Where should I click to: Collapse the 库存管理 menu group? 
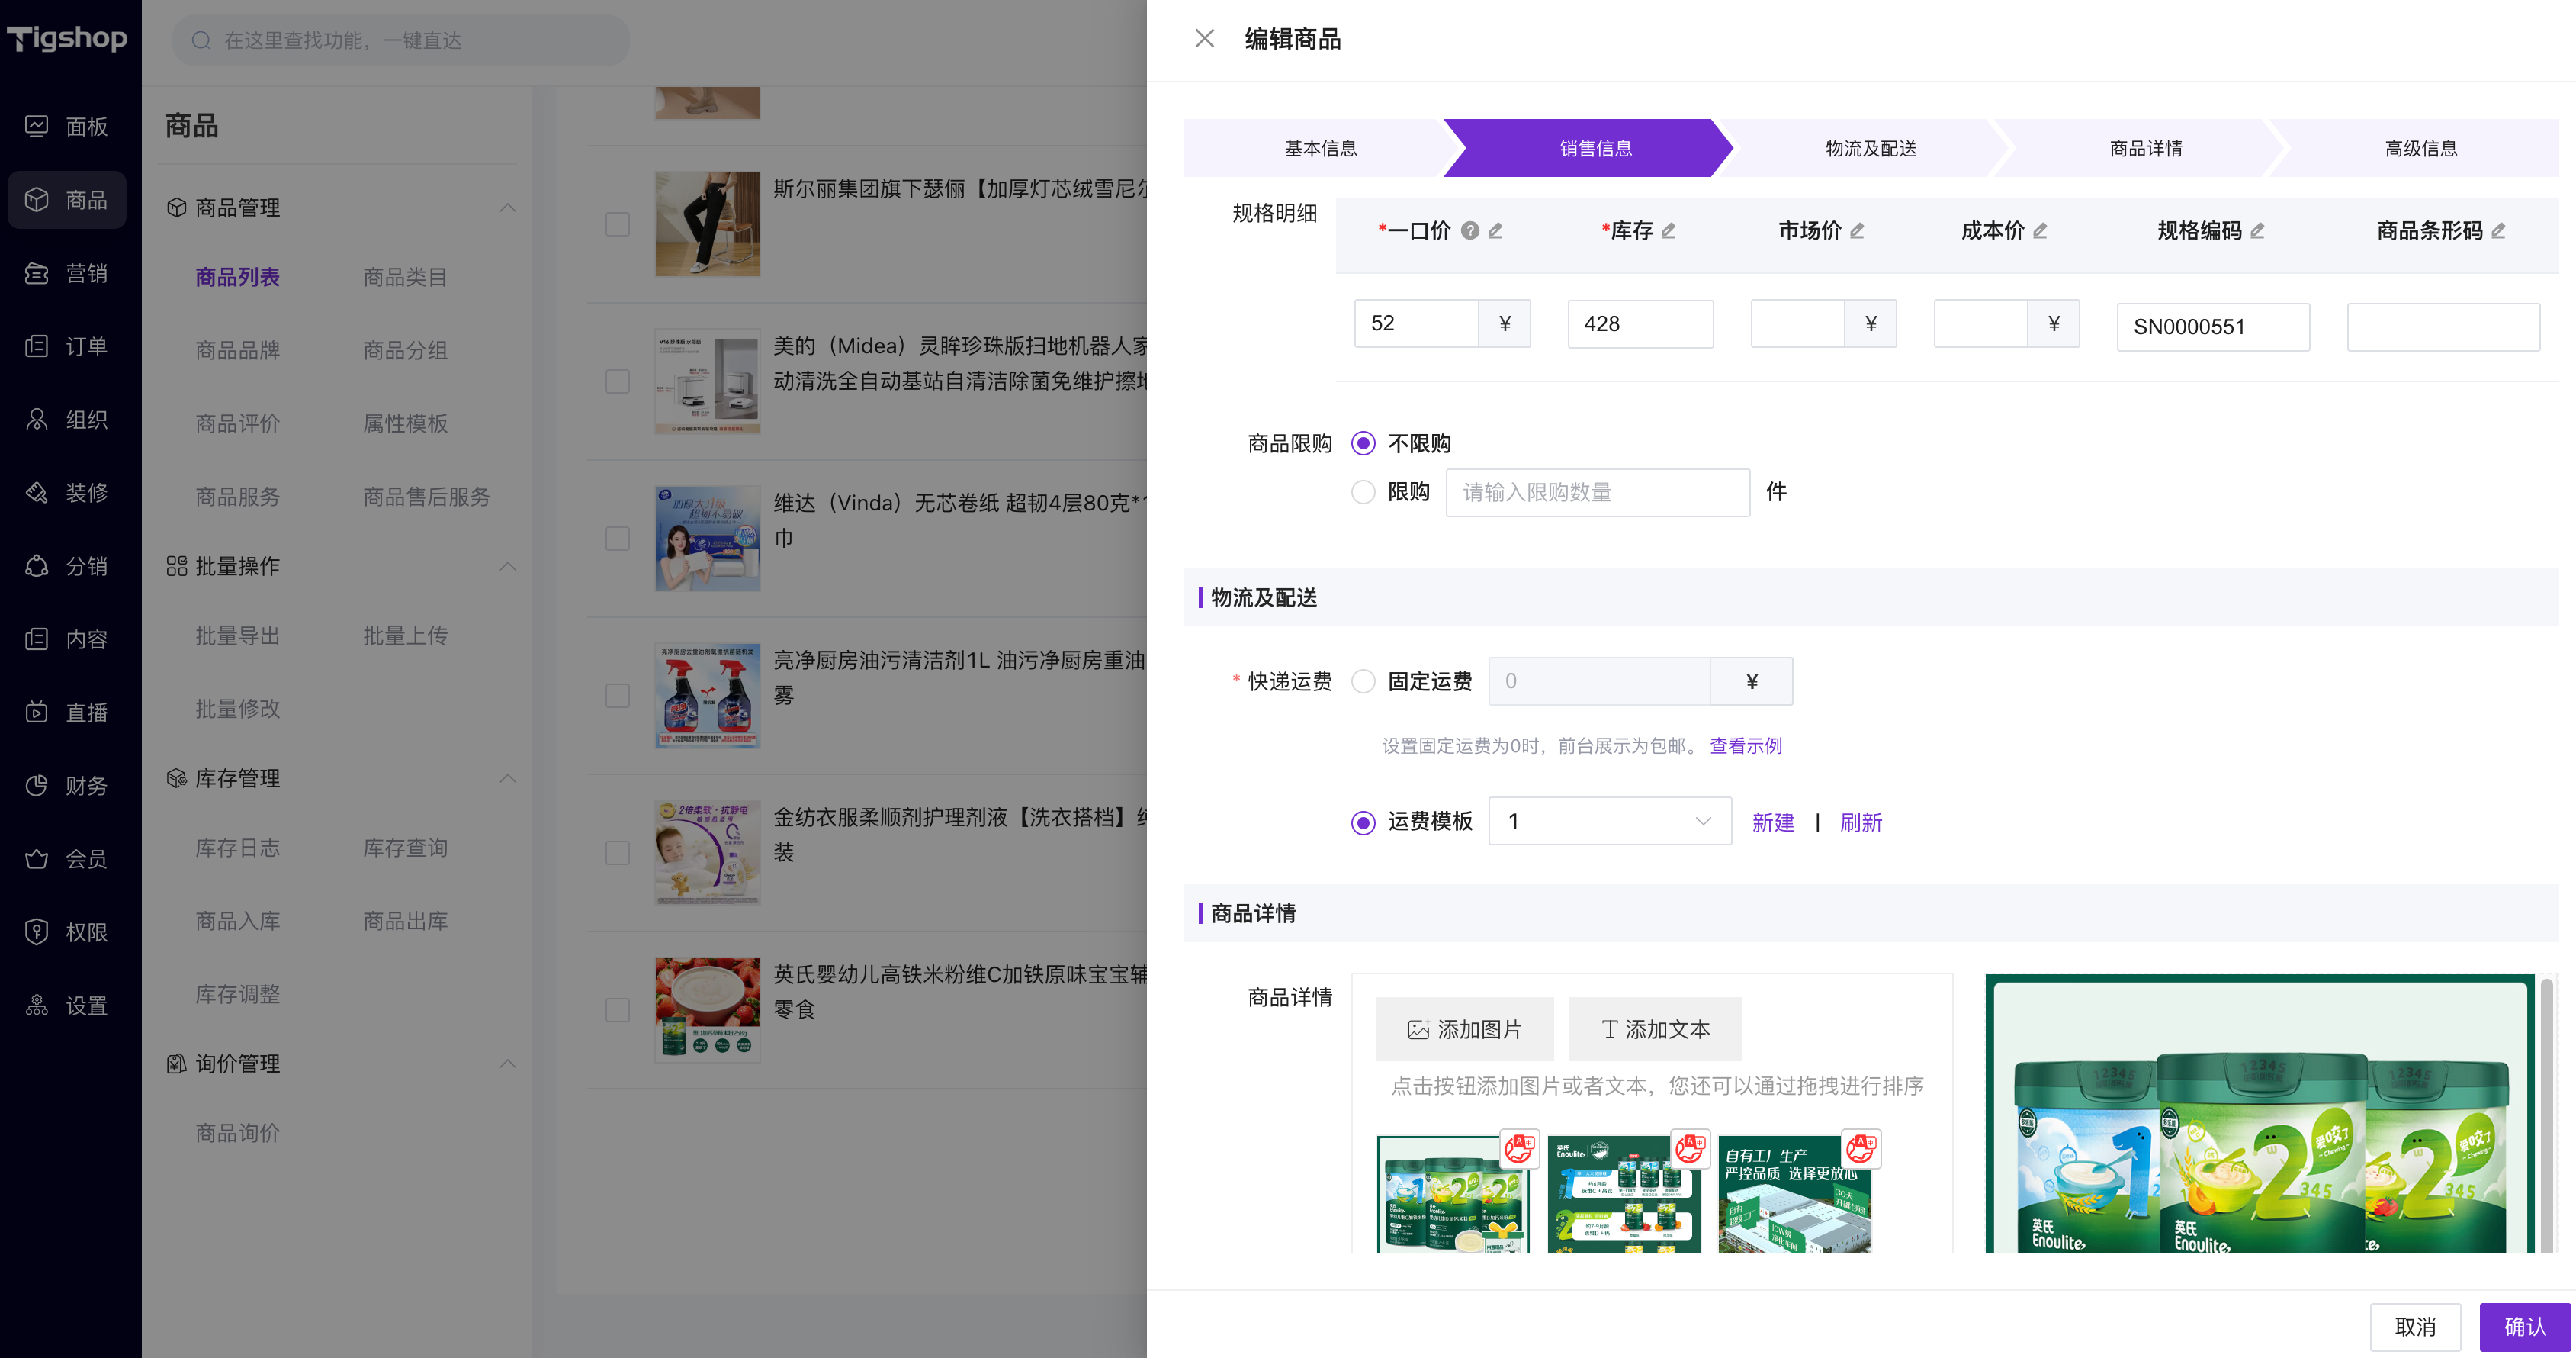[508, 777]
